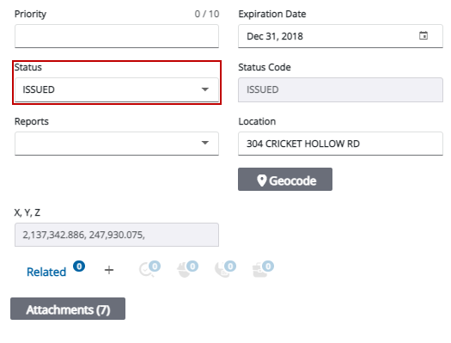Click the Expiration Date label
Viewport: 451px width, 343px height.
(x=272, y=14)
